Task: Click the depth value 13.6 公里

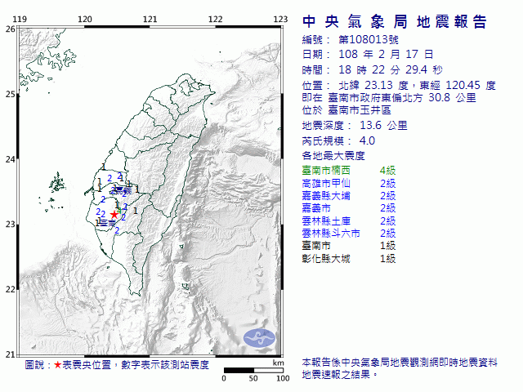Action: 383,126
